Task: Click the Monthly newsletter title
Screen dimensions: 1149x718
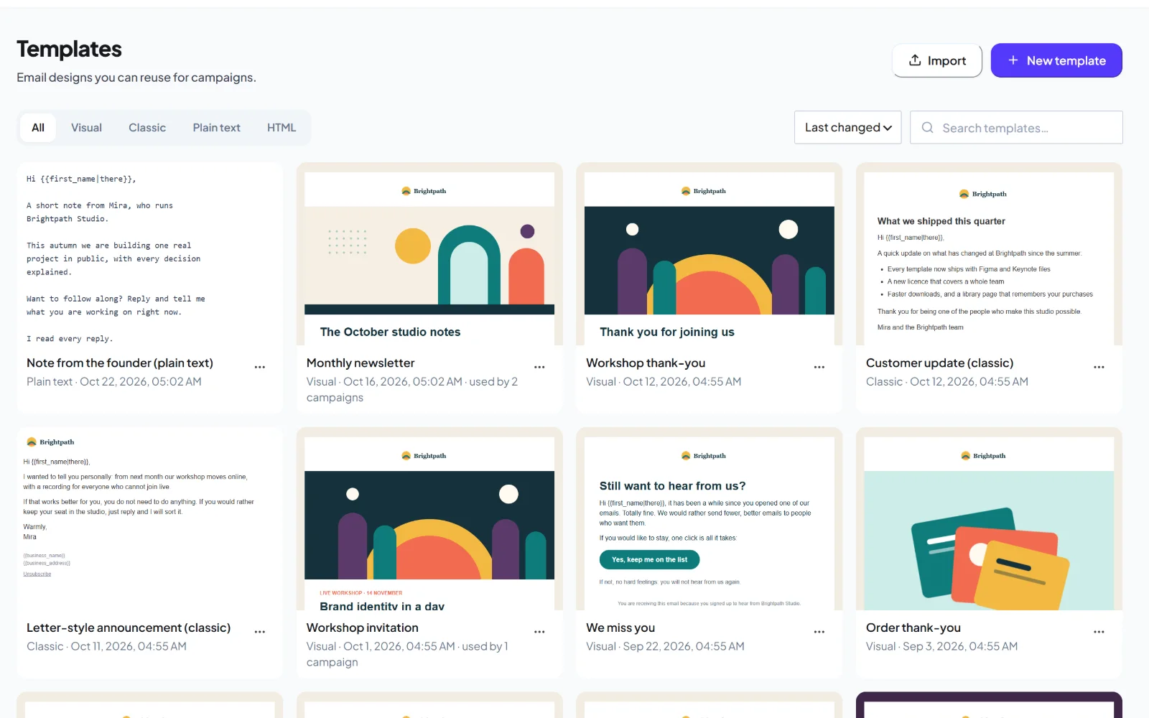Action: 360,363
